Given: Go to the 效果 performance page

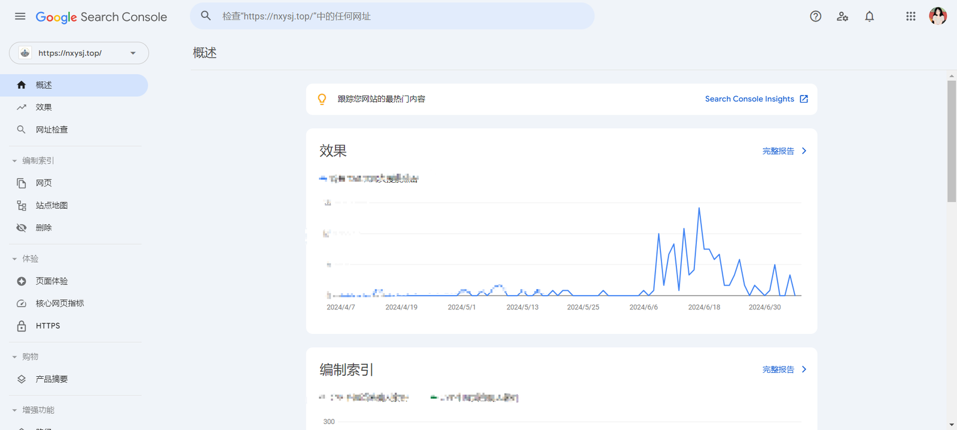Looking at the screenshot, I should pos(44,107).
